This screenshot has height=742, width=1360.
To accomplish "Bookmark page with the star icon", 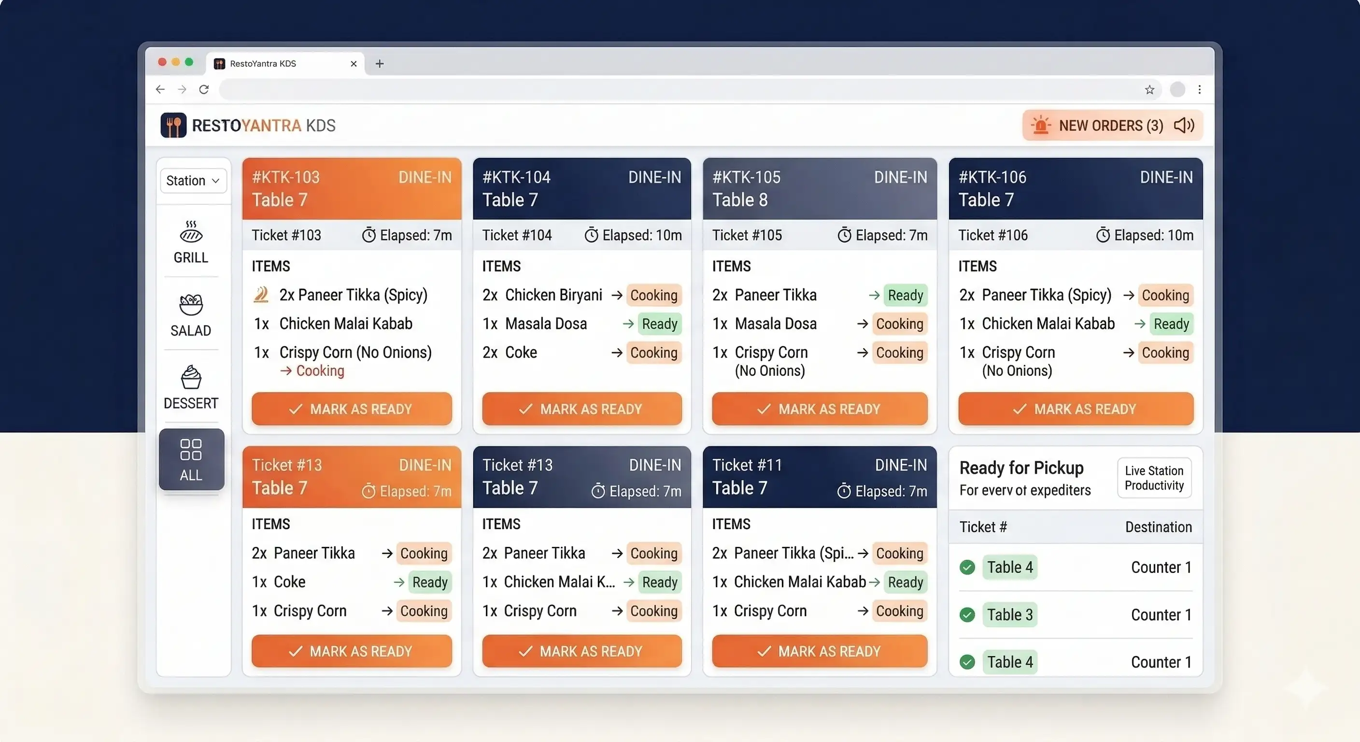I will click(x=1149, y=90).
